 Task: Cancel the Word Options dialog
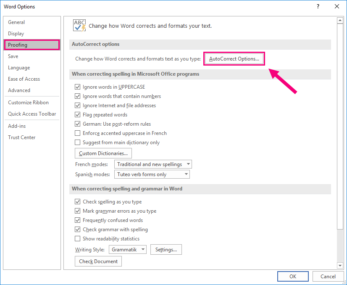pos(328,276)
